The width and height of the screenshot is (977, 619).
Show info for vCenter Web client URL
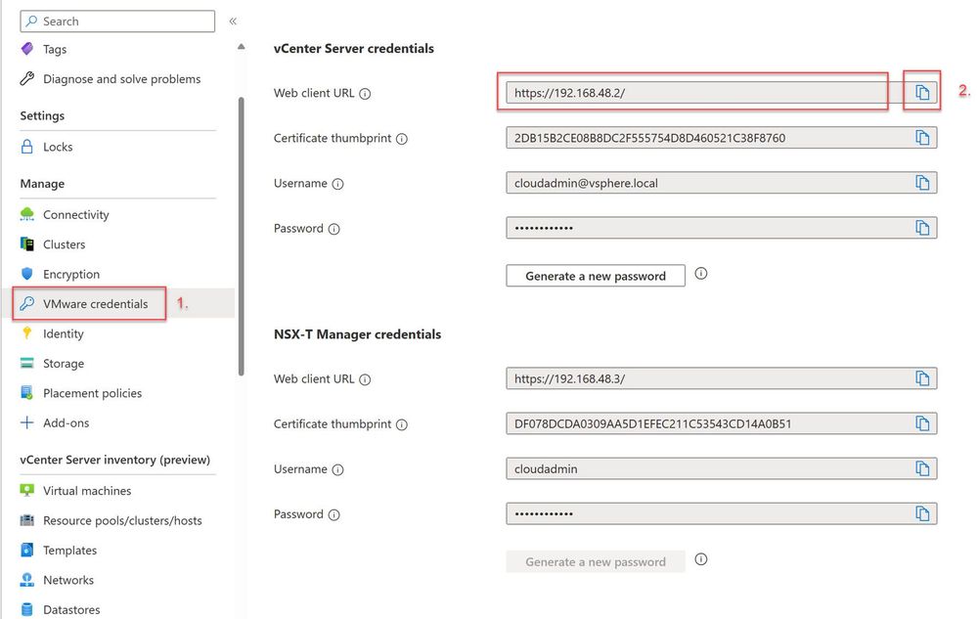[365, 94]
